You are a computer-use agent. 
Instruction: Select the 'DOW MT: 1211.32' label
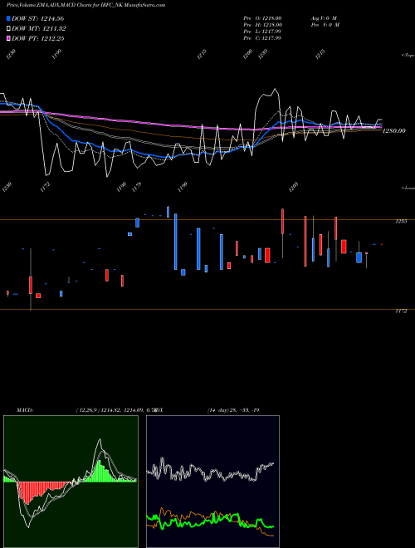[38, 29]
